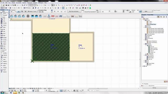168x94 pixels.
Task: Click the Undo icon in standard toolbar
Action: (18, 5)
